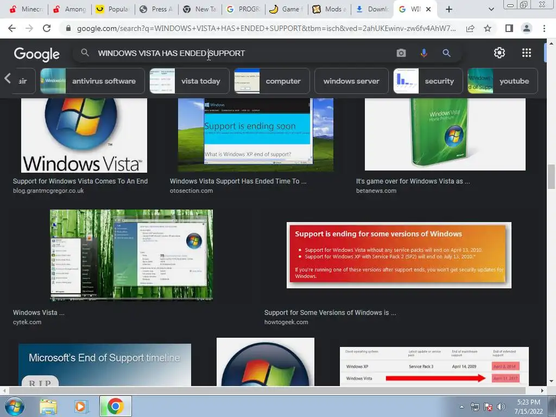Viewport: 556px width, 417px height.
Task: Open the taskbar clock showing 5:23 PM
Action: tap(528, 407)
